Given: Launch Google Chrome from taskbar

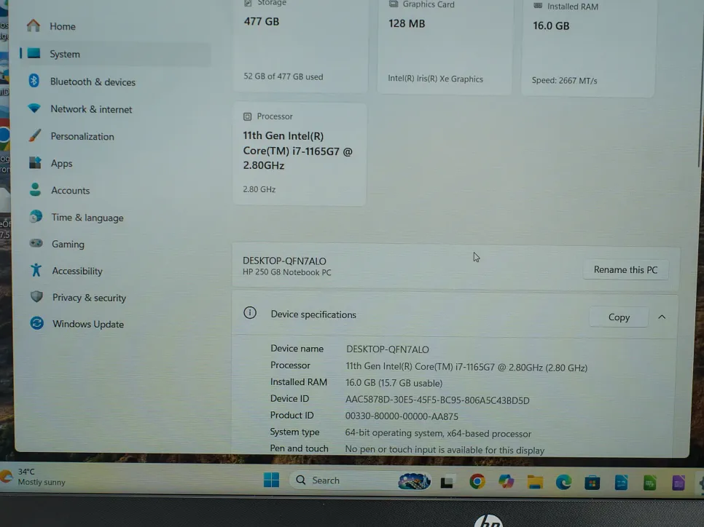Looking at the screenshot, I should (477, 482).
